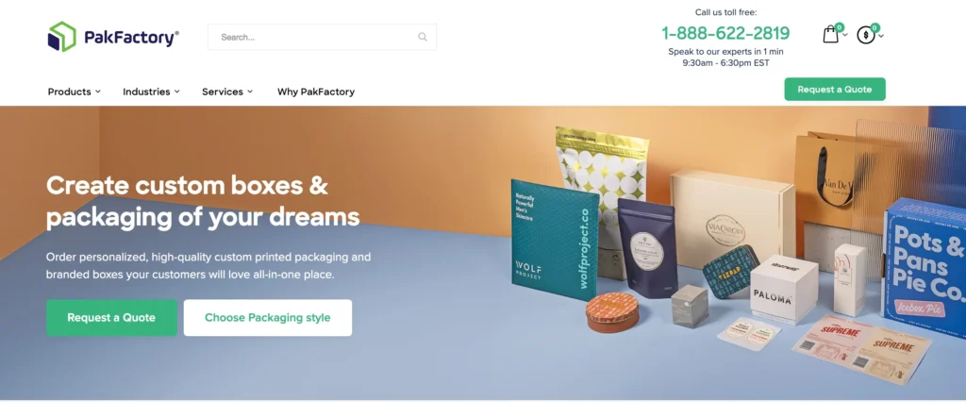The height and width of the screenshot is (402, 966).
Task: Focus the Search input field
Action: click(322, 37)
